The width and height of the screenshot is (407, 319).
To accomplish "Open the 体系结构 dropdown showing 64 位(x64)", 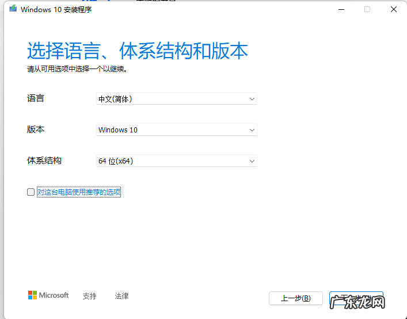I will [177, 161].
